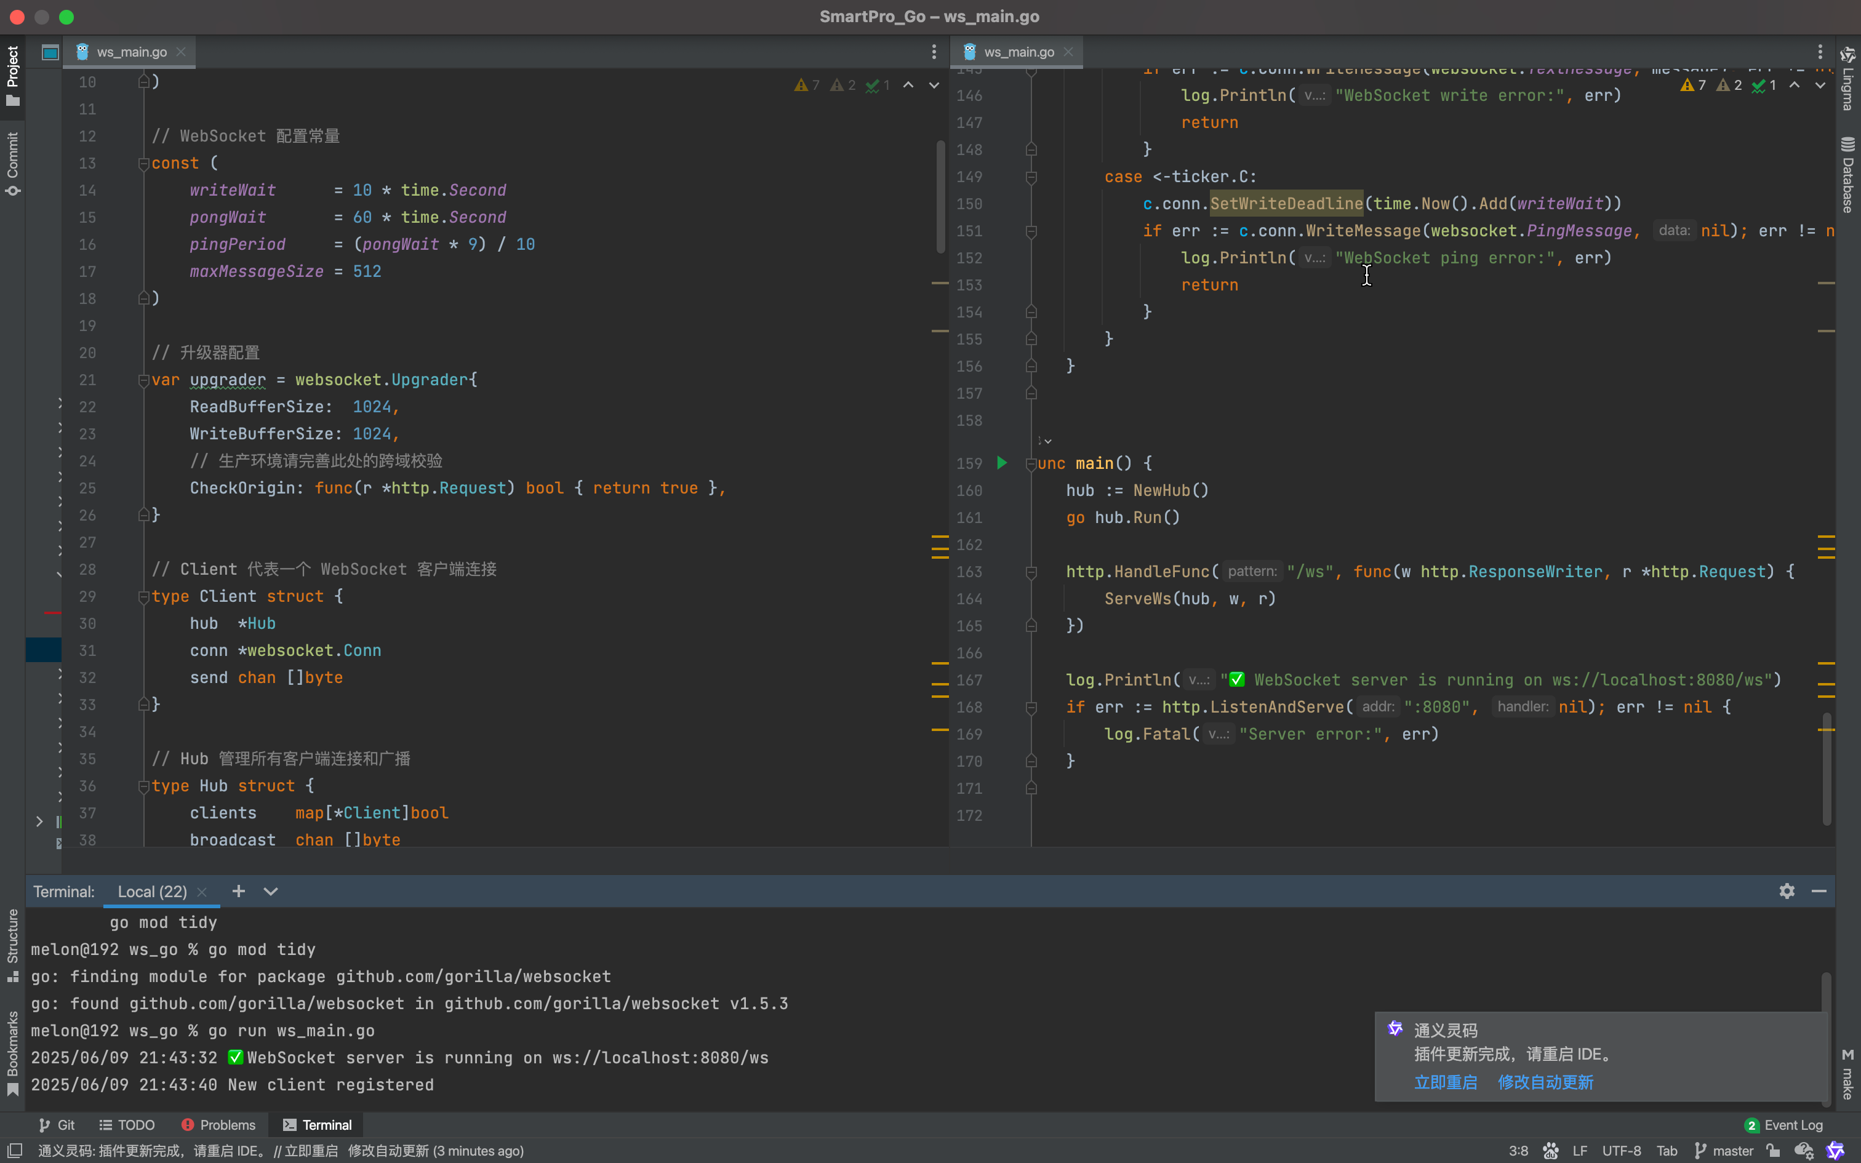The width and height of the screenshot is (1861, 1163).
Task: Open left editor tab options menu
Action: (934, 52)
